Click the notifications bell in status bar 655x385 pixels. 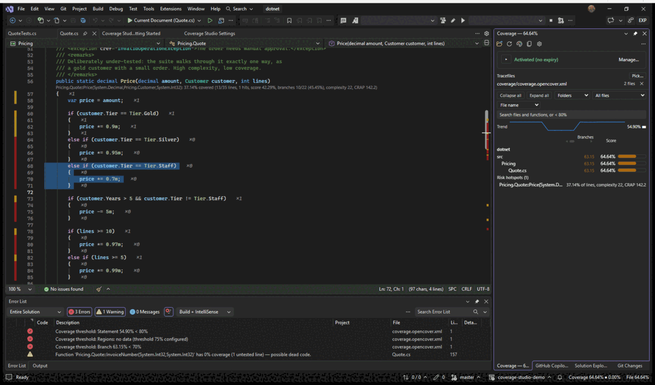pos(560,377)
